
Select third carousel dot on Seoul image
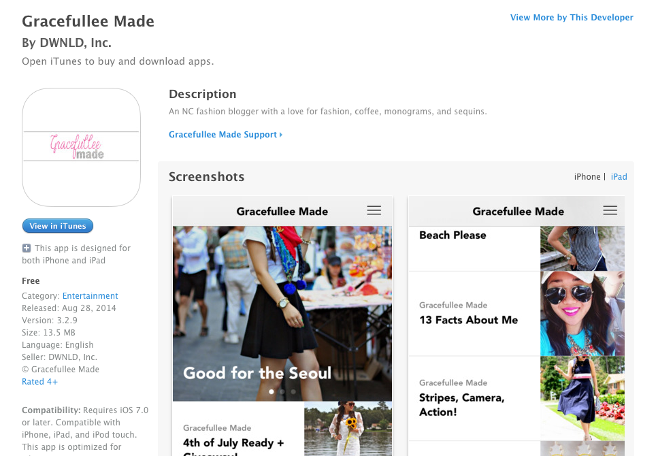(x=293, y=392)
